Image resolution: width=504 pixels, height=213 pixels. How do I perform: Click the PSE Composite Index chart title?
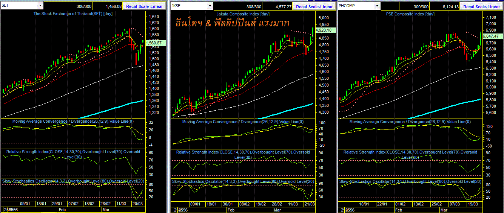click(410, 14)
